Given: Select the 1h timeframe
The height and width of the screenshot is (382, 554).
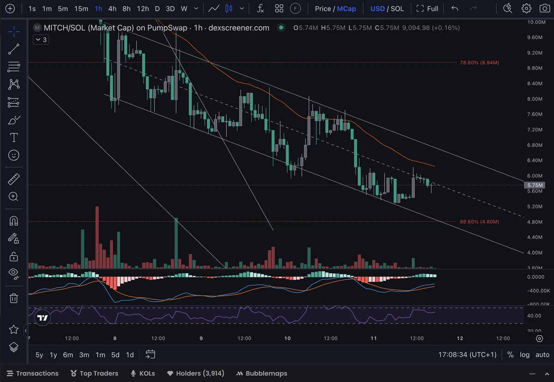Looking at the screenshot, I should click(x=98, y=8).
